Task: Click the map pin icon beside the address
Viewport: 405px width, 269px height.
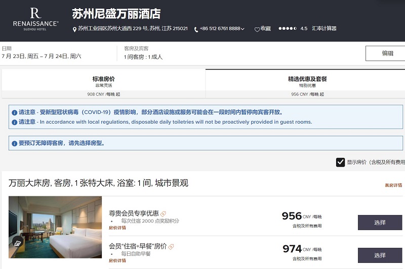Action: pyautogui.click(x=74, y=29)
